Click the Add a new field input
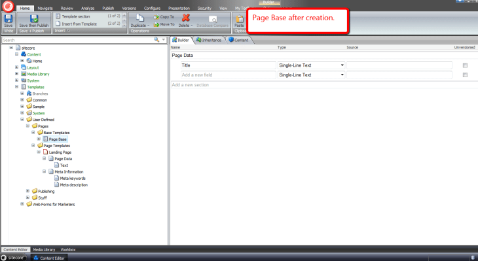478x261 pixels. click(229, 75)
